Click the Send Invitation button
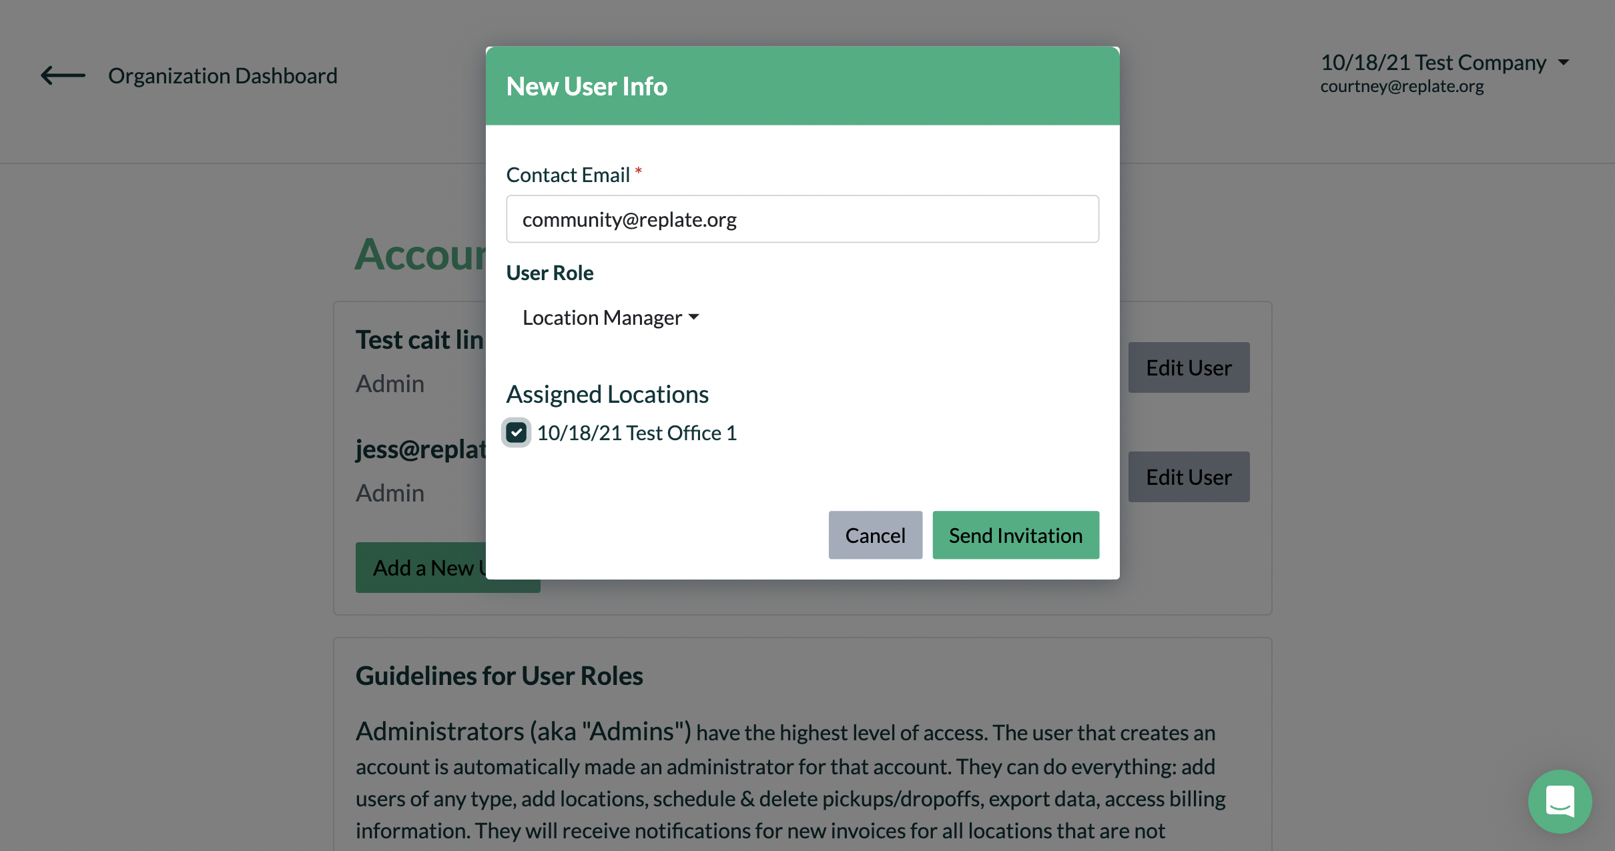1615x851 pixels. (1015, 535)
